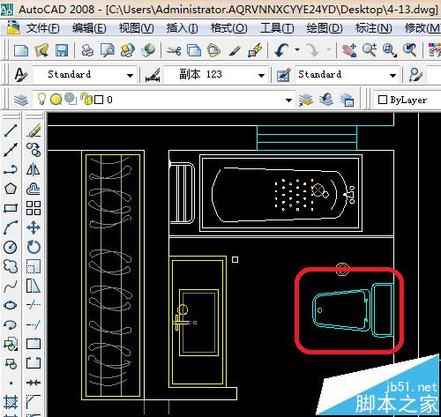The height and width of the screenshot is (417, 441).
Task: Open the 编辑(E) menu
Action: (89, 28)
